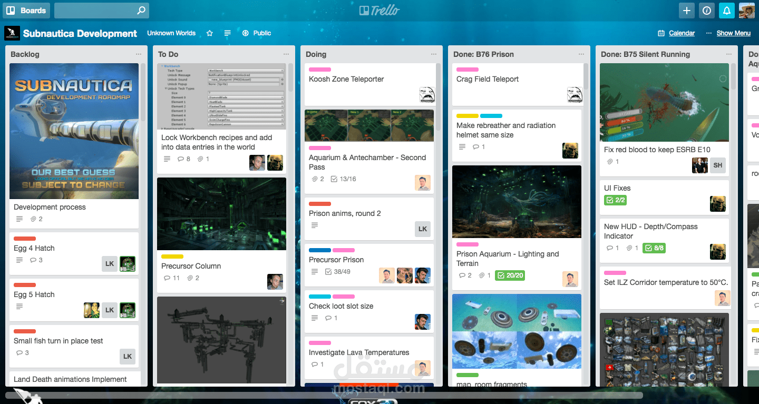Open the notifications bell
The height and width of the screenshot is (404, 759).
[727, 11]
